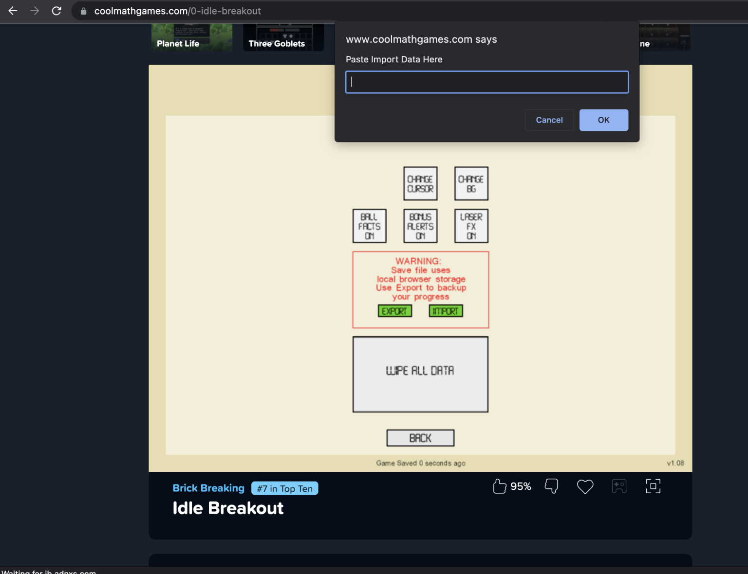This screenshot has width=748, height=574.
Task: Disable Bonus Alerts
Action: click(x=420, y=225)
